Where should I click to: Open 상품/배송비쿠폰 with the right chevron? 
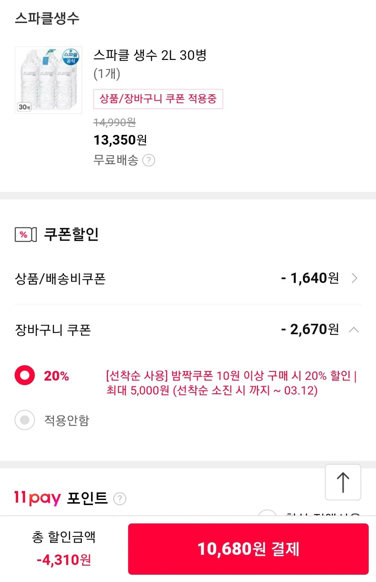(x=354, y=278)
